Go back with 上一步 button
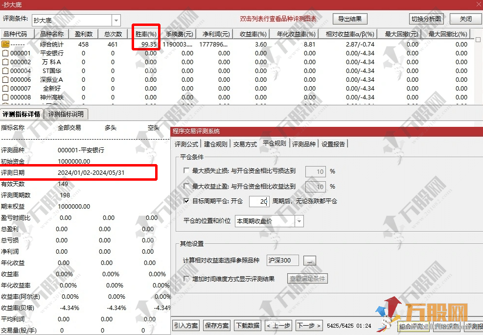 [278, 325]
